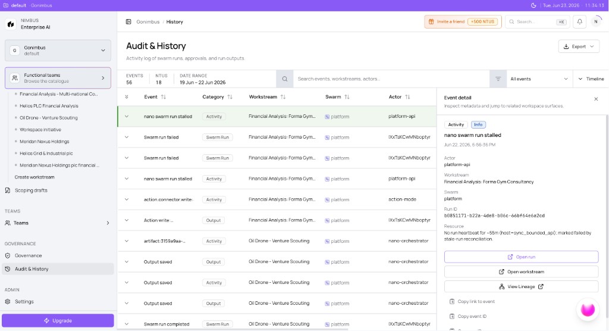Sort by Swarm column arrows
Screen dimensions: 609x331
(347, 97)
